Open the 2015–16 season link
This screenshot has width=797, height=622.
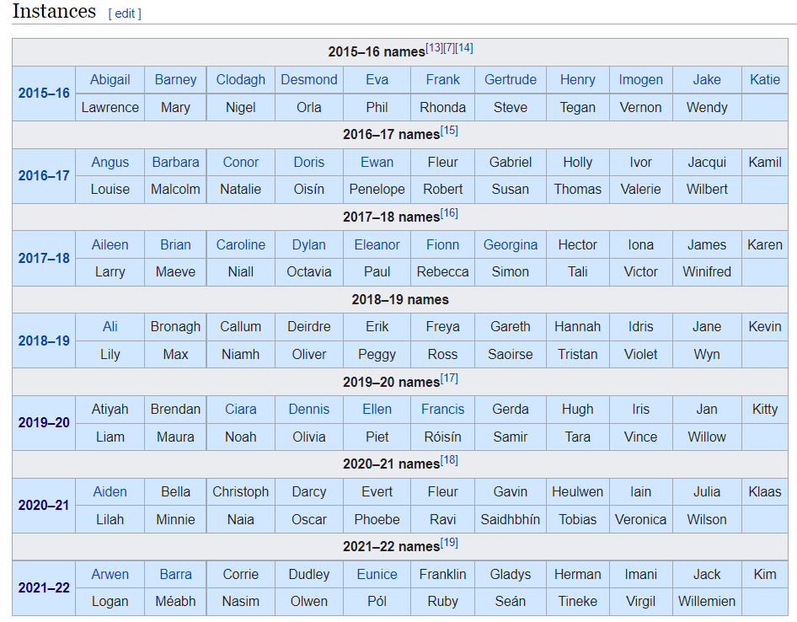[x=44, y=94]
